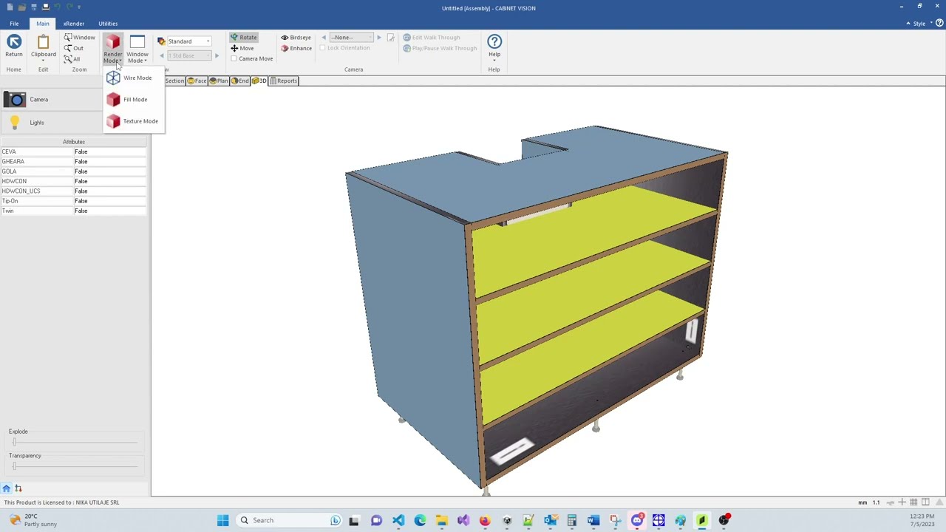Enable the Camera Move checkbox
This screenshot has width=946, height=532.
[x=234, y=59]
